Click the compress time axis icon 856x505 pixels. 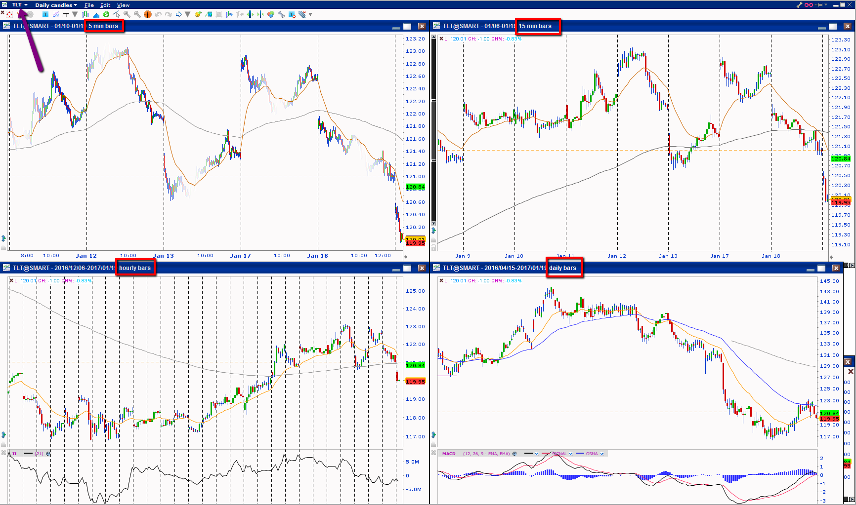pos(260,14)
